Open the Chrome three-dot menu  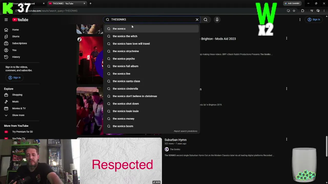324,11
